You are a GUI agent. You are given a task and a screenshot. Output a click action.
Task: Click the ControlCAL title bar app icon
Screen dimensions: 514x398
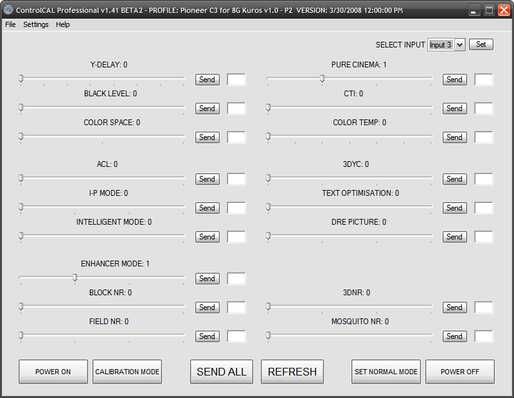pyautogui.click(x=8, y=10)
